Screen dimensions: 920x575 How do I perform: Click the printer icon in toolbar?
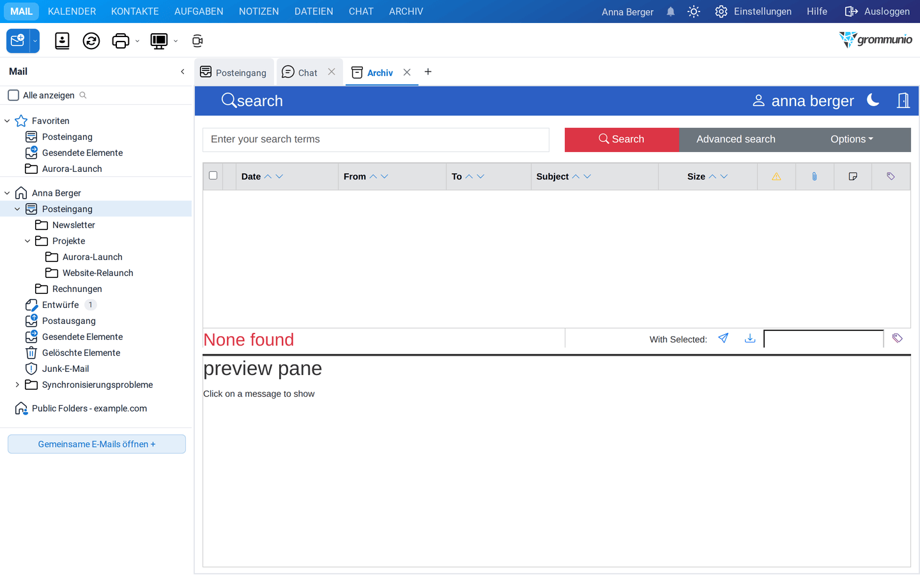pyautogui.click(x=120, y=41)
